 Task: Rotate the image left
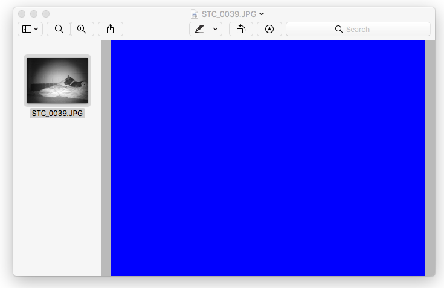click(x=241, y=29)
